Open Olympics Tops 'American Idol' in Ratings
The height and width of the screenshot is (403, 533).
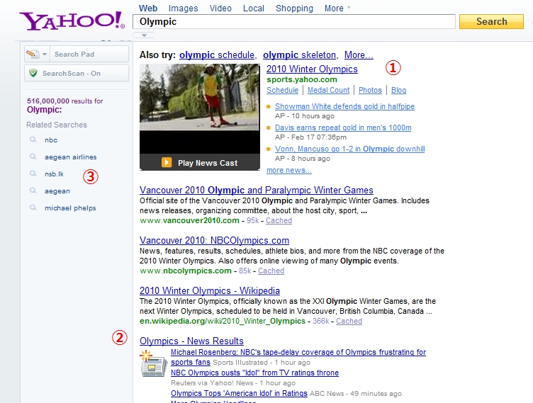coord(239,394)
